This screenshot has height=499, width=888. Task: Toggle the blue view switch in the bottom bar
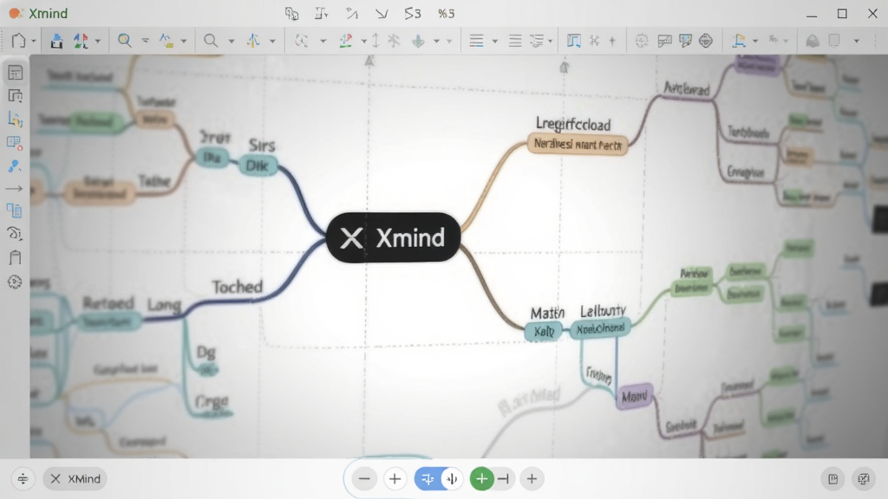pyautogui.click(x=438, y=479)
